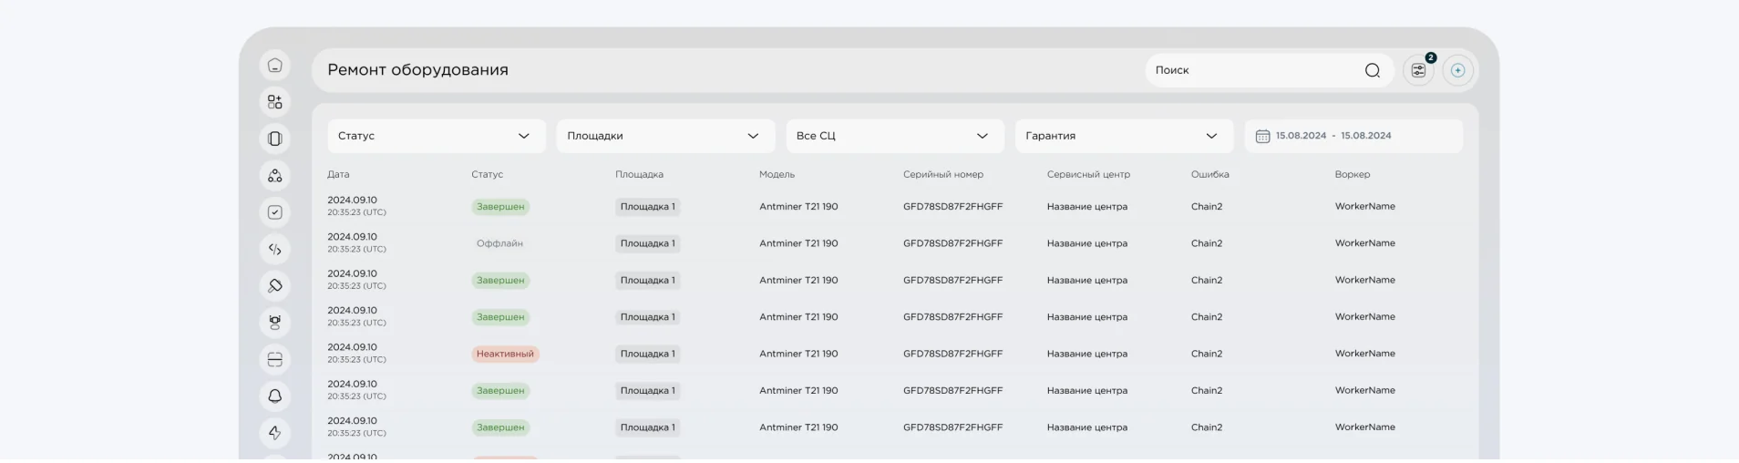Click the serial number in the Неактивный row

pos(952,354)
